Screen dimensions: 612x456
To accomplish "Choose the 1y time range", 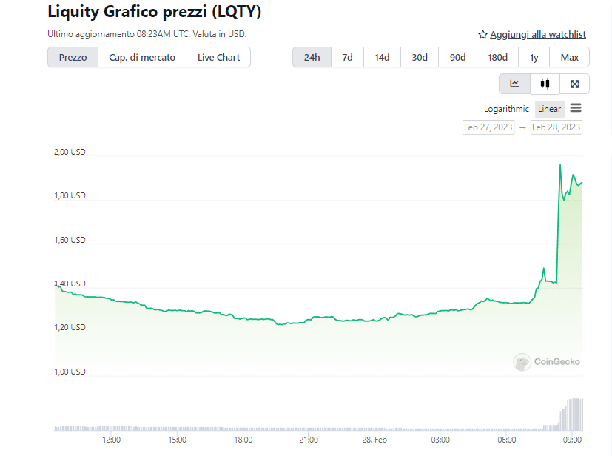I will click(x=534, y=58).
